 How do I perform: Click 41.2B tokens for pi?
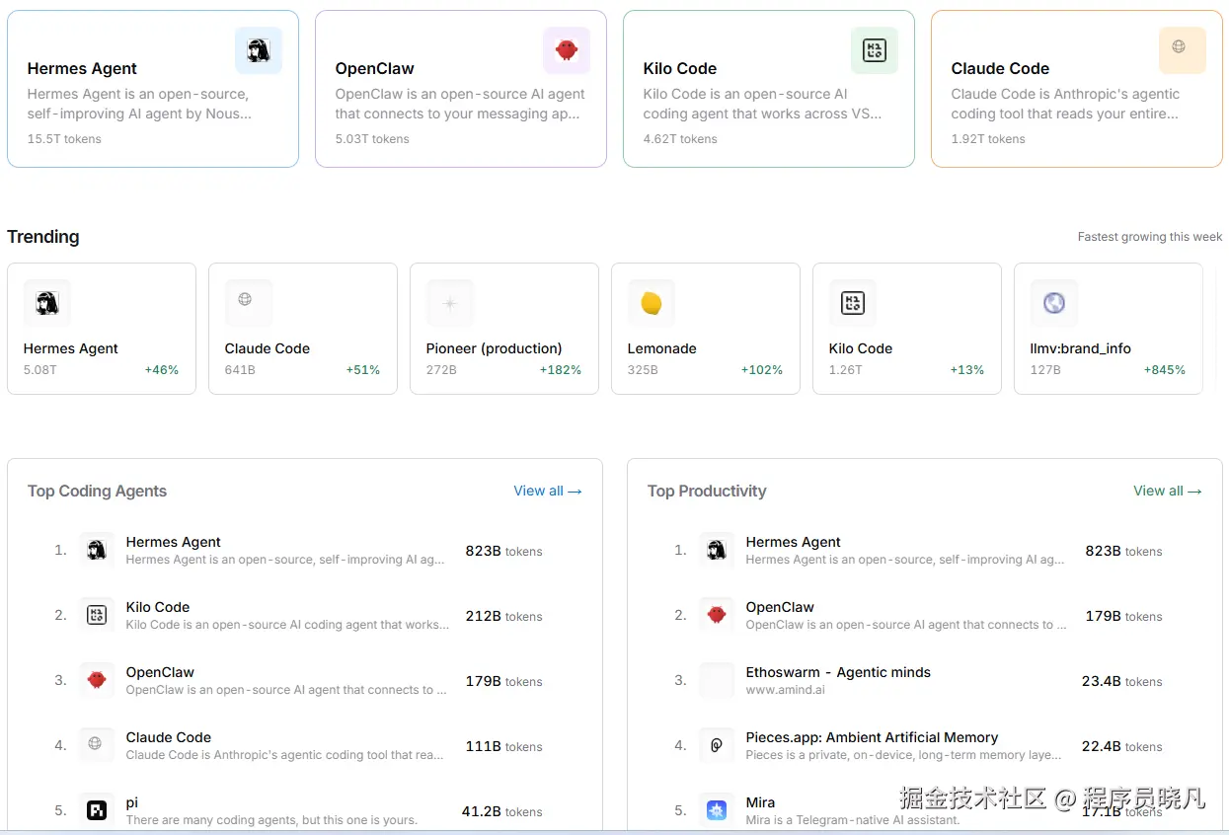(502, 811)
